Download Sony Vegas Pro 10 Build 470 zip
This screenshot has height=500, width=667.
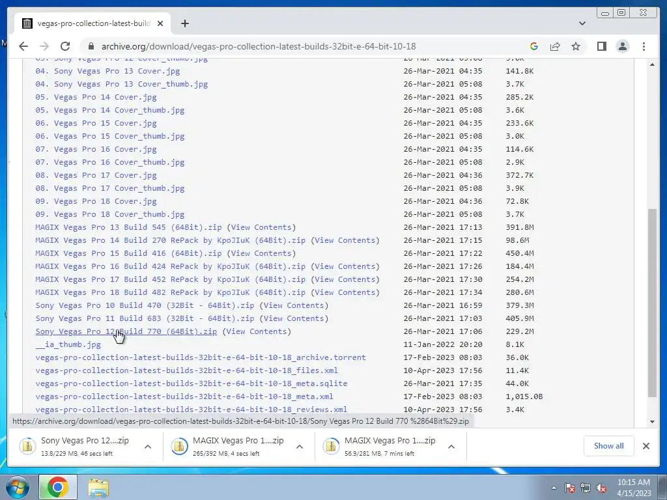(145, 306)
